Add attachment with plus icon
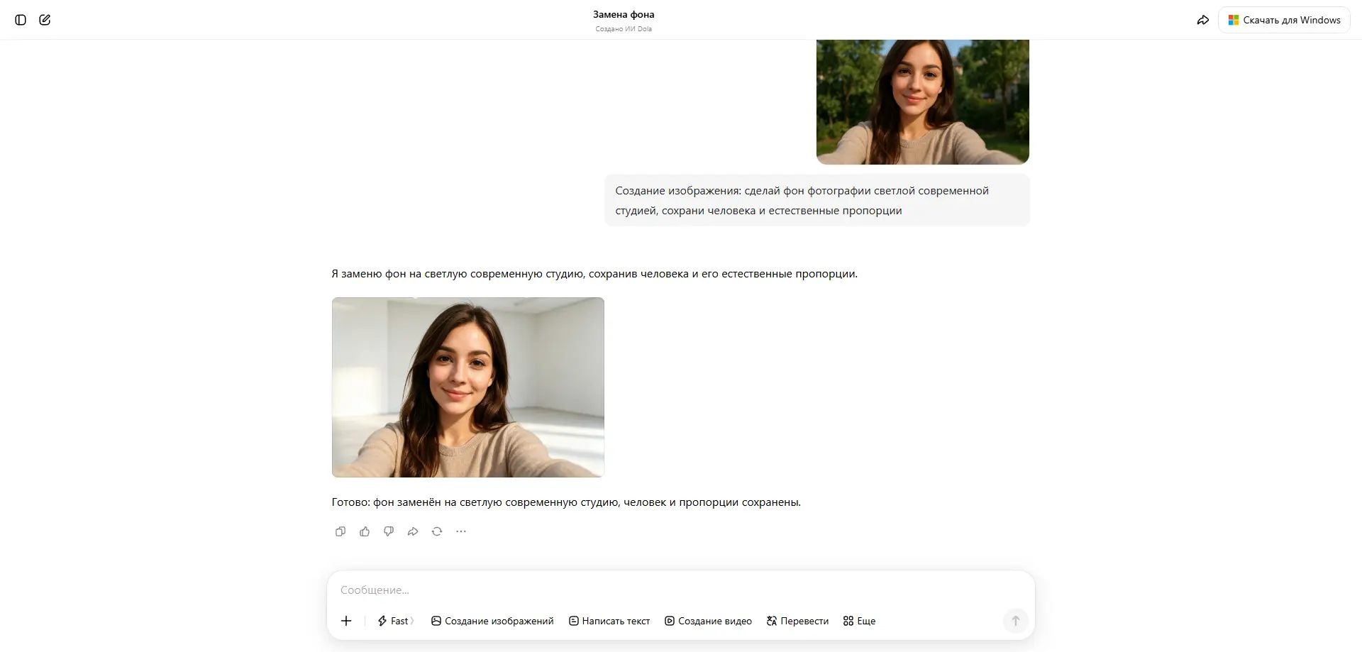 click(346, 621)
